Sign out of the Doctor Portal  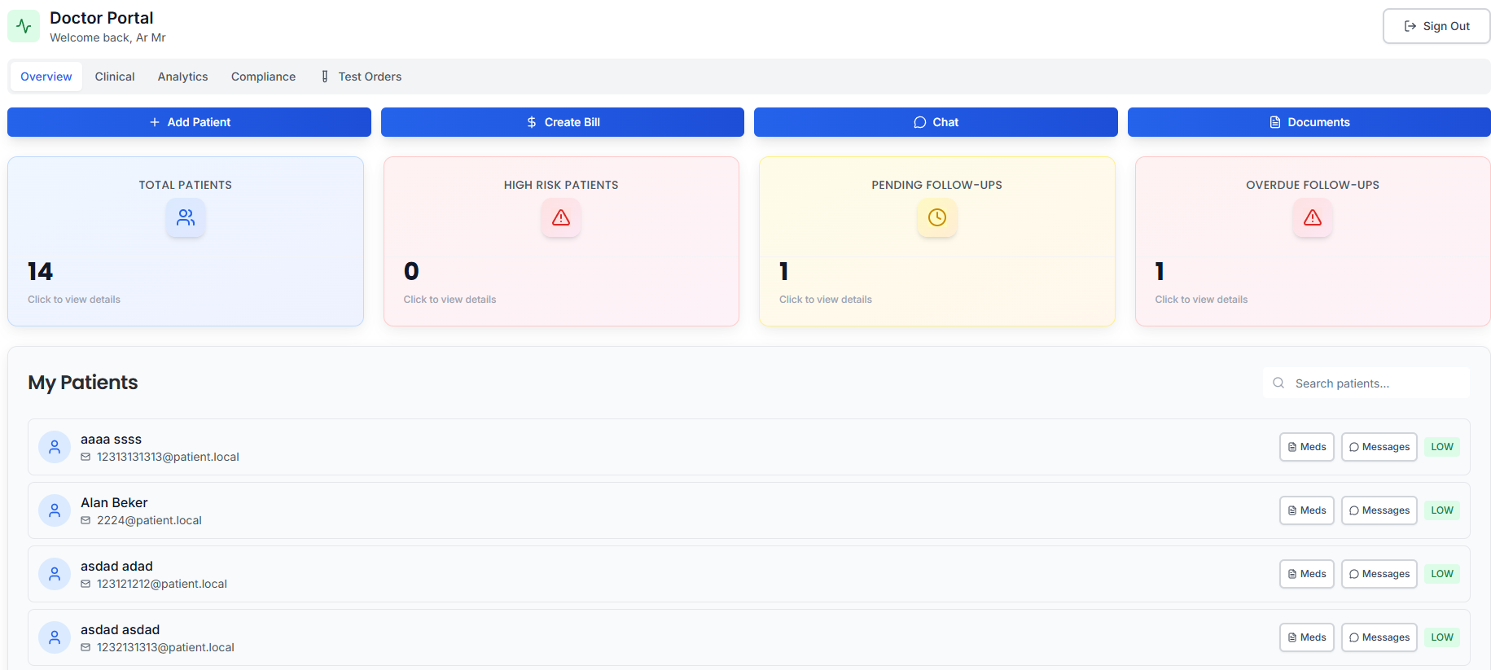tap(1436, 26)
